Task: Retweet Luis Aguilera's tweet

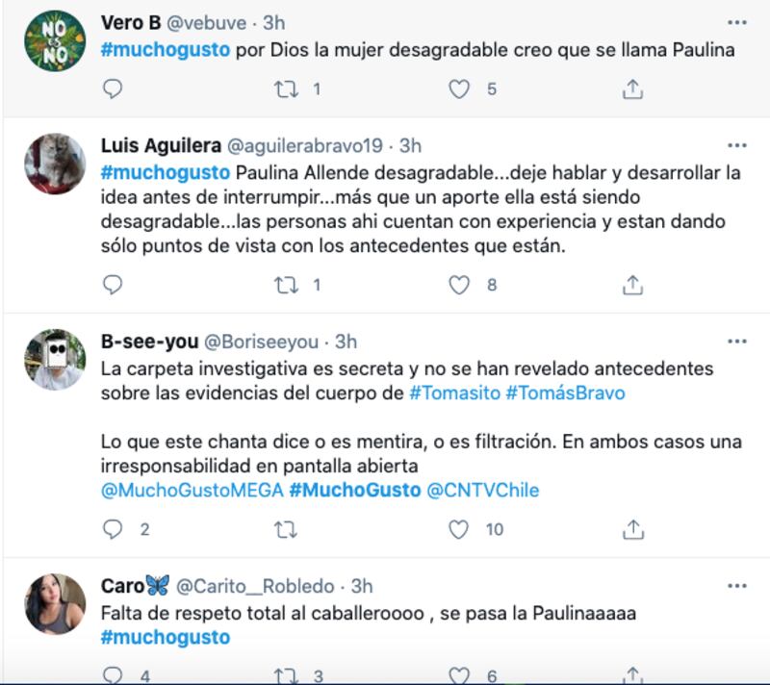Action: pyautogui.click(x=286, y=285)
